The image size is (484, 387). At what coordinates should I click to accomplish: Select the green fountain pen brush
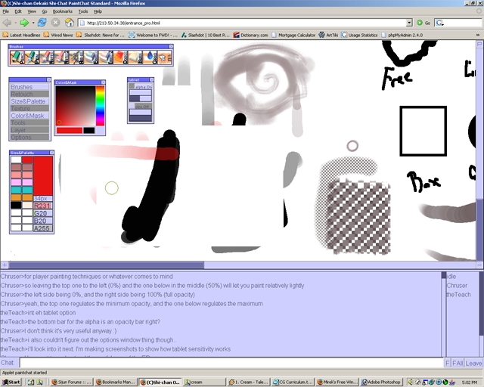pyautogui.click(x=32, y=57)
